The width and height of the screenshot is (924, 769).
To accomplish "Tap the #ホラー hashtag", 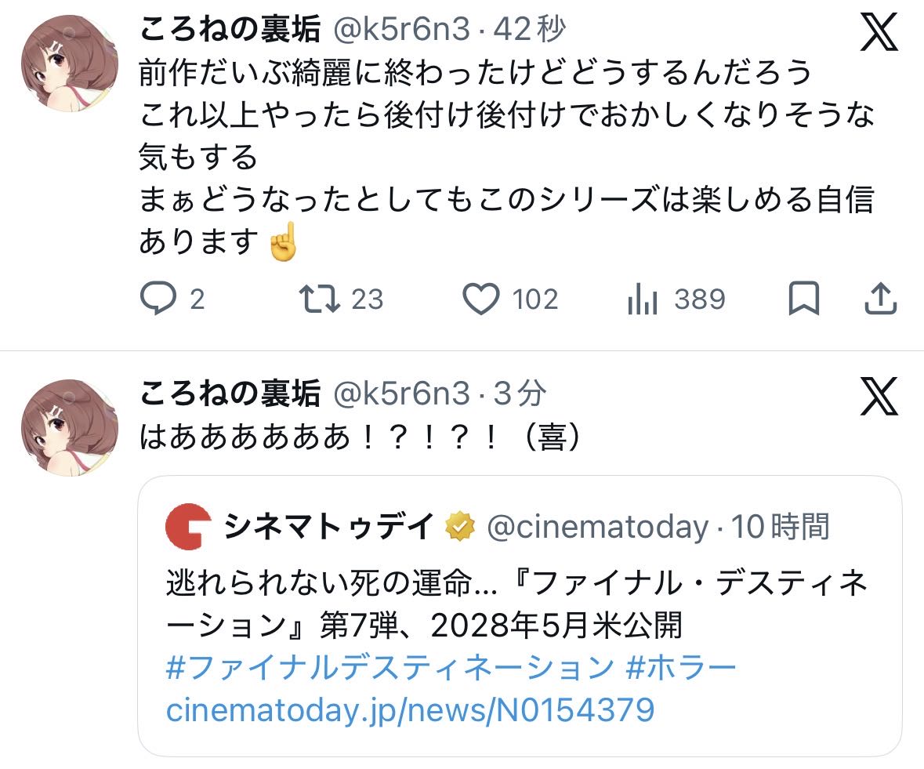I will [682, 668].
